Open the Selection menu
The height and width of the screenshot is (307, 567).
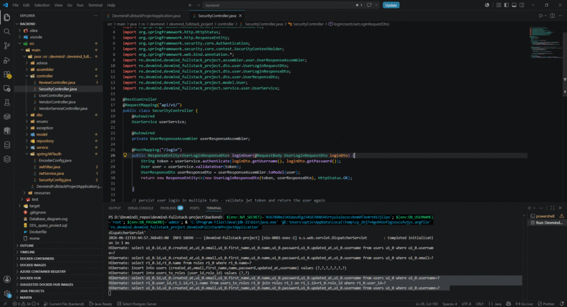(x=42, y=5)
